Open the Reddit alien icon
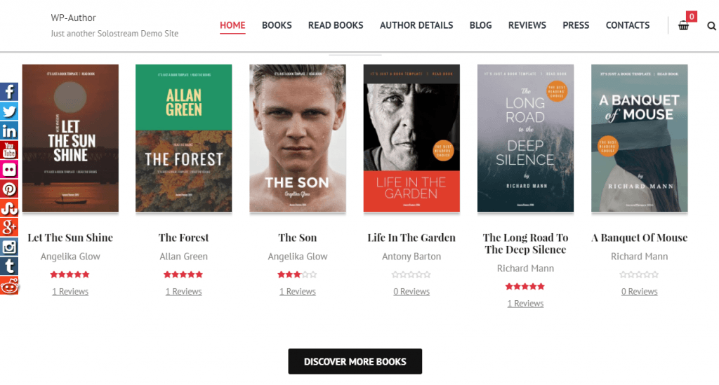The width and height of the screenshot is (719, 385). [x=8, y=285]
